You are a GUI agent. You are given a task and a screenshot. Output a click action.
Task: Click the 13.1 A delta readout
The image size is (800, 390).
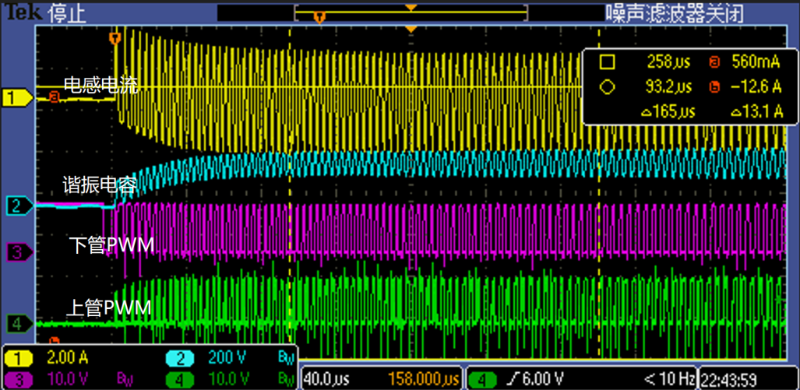[756, 111]
